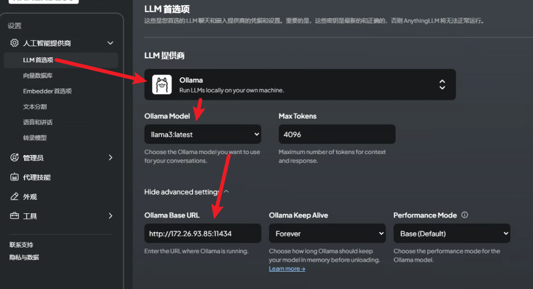
Task: Open 语音和讲话 settings page
Action: click(38, 122)
